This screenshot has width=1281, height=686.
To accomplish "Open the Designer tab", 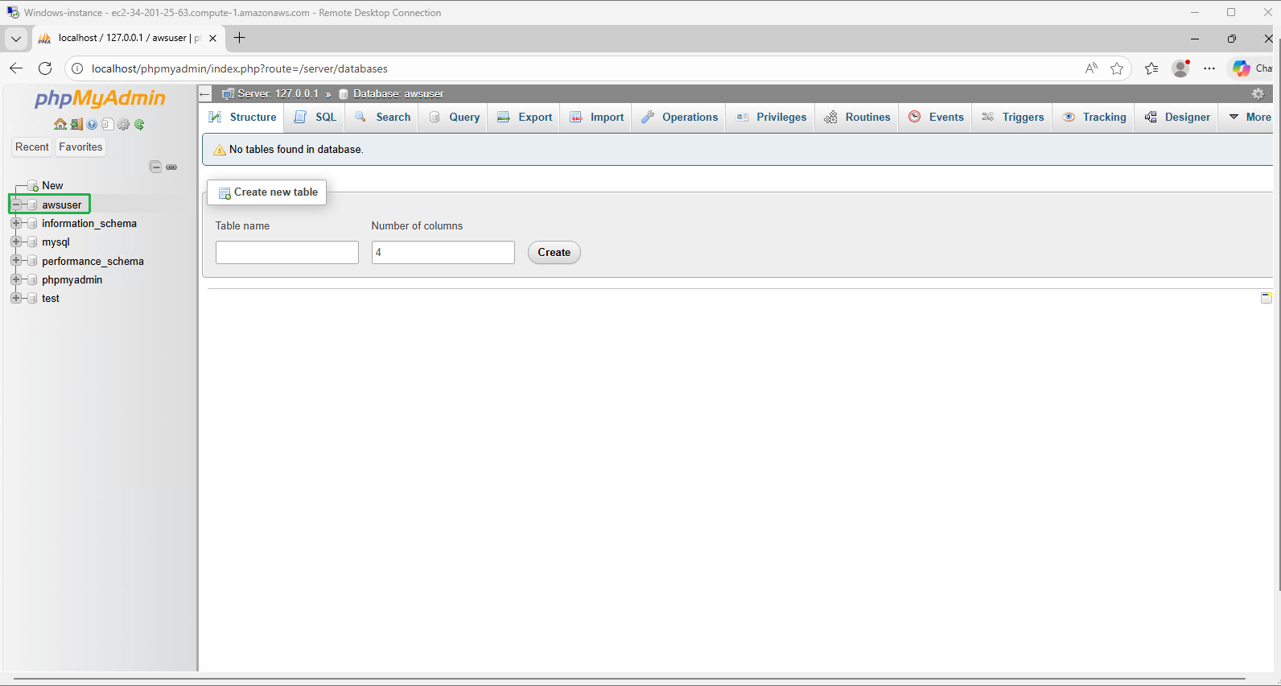I will [1176, 117].
